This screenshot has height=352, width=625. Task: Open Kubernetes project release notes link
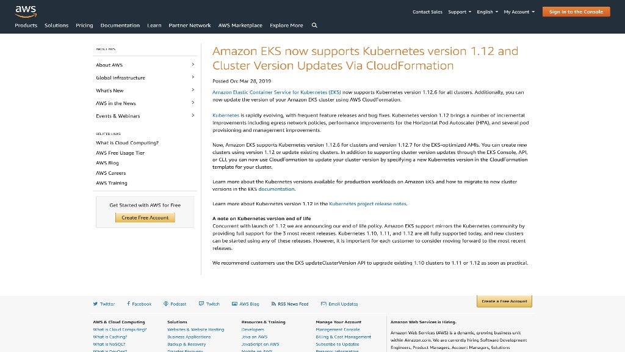367,204
